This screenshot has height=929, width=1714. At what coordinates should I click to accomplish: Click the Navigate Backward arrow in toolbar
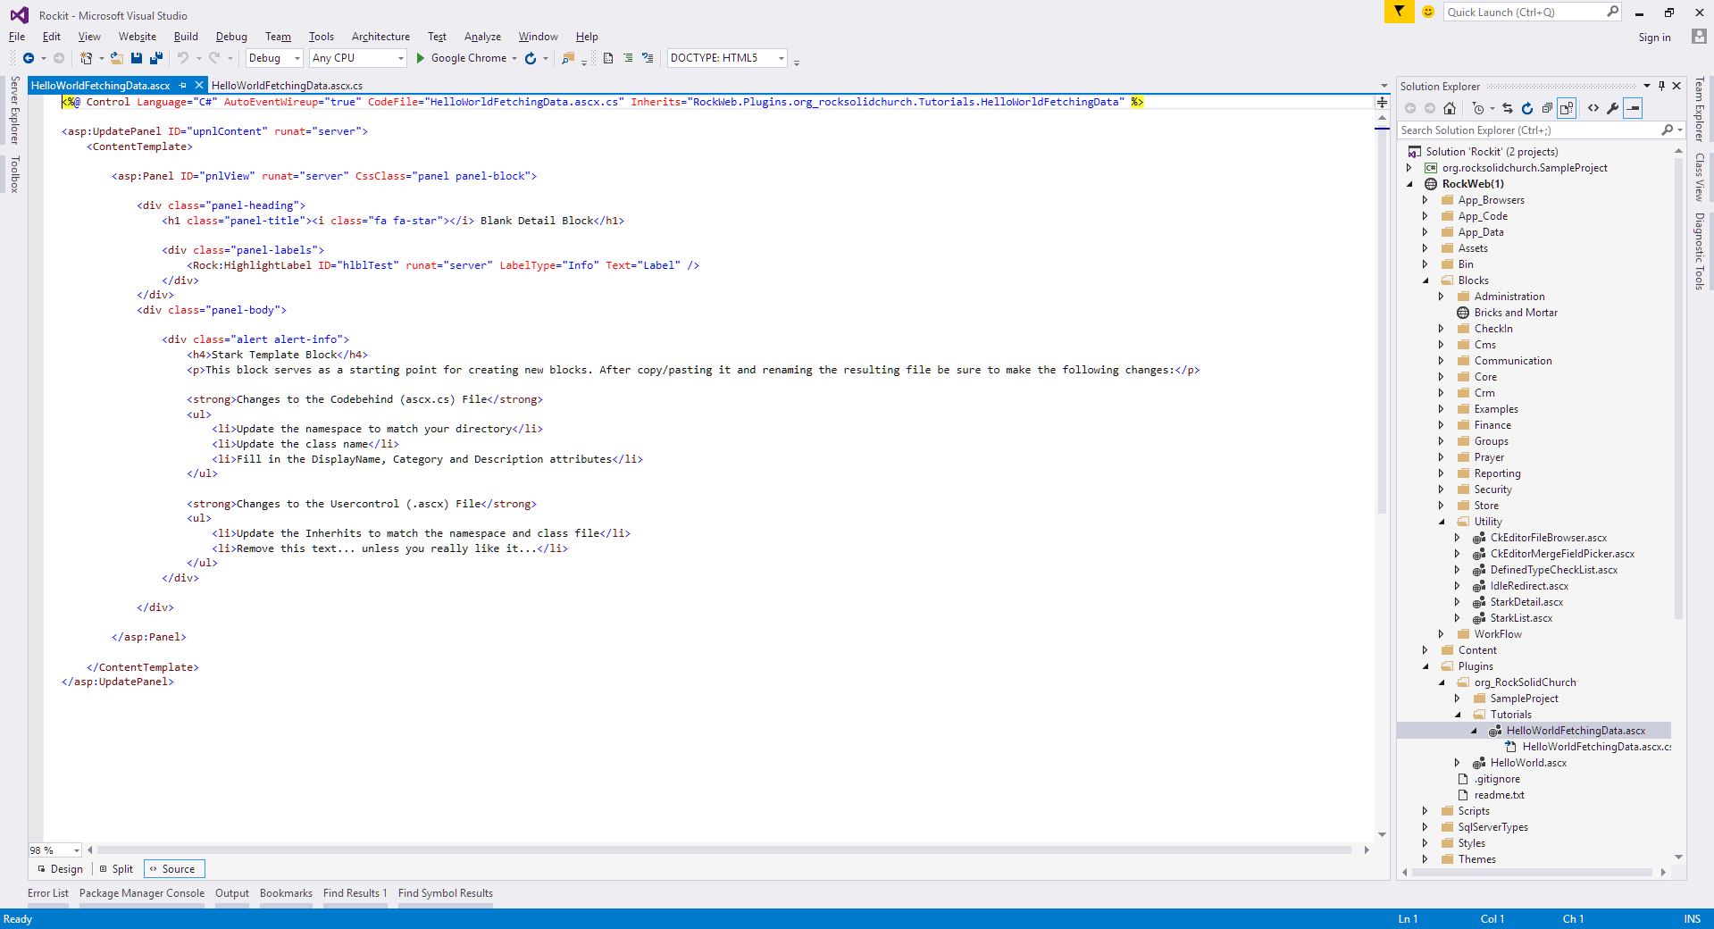click(29, 58)
